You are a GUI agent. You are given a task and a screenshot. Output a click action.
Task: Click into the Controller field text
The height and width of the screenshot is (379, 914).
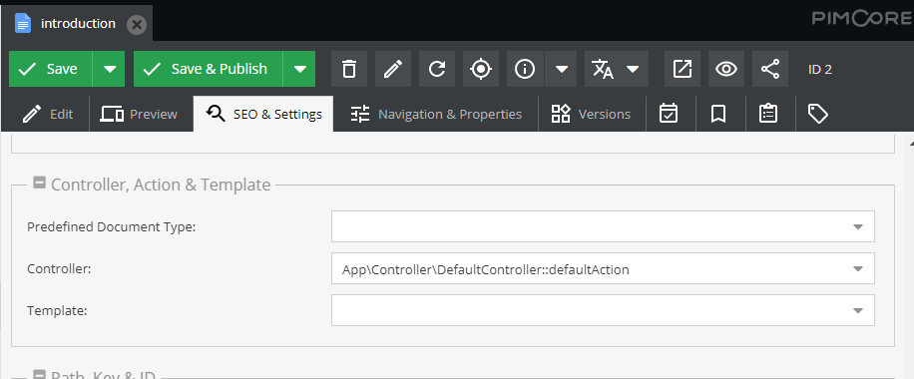pyautogui.click(x=486, y=270)
